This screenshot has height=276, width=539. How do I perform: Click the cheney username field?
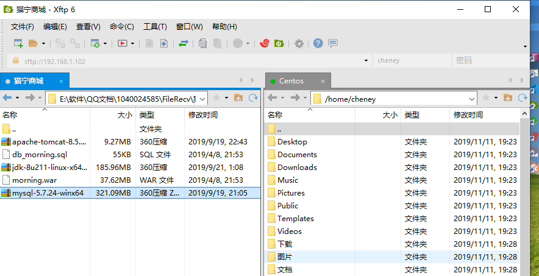pos(412,61)
